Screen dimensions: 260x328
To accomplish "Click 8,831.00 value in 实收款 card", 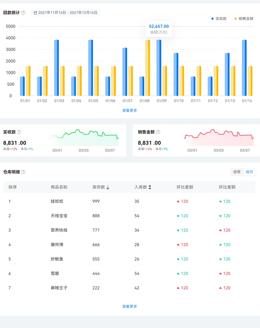I will (15, 143).
